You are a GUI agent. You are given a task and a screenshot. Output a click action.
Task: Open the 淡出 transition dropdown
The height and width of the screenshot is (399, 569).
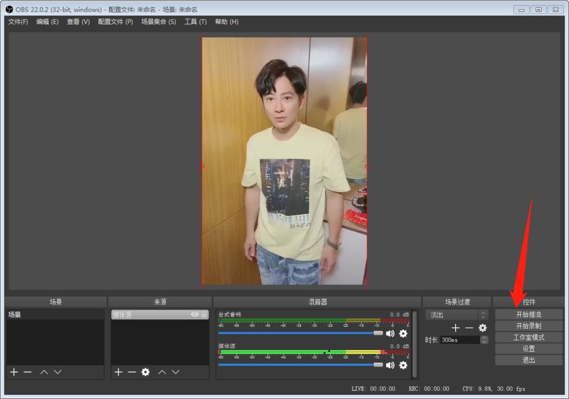457,315
